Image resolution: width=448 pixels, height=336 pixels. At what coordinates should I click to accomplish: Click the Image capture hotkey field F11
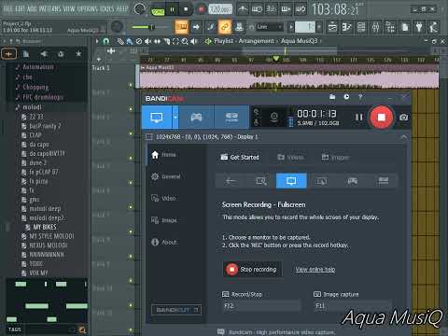[x=353, y=306]
